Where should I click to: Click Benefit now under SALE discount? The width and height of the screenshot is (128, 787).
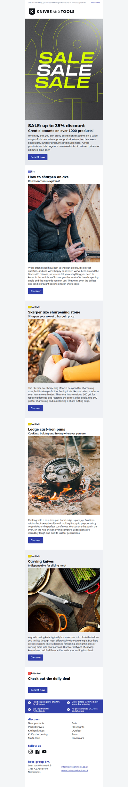tap(38, 157)
